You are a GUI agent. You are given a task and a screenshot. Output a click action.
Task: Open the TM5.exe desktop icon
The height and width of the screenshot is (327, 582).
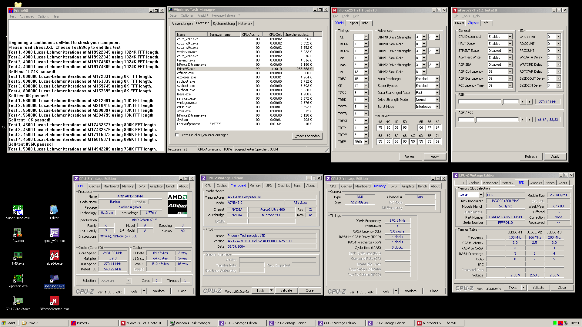click(x=18, y=255)
